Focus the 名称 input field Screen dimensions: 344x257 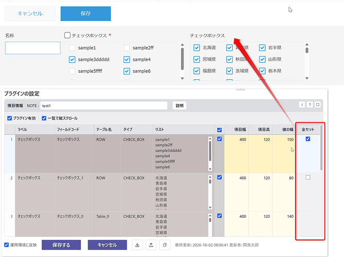32,48
